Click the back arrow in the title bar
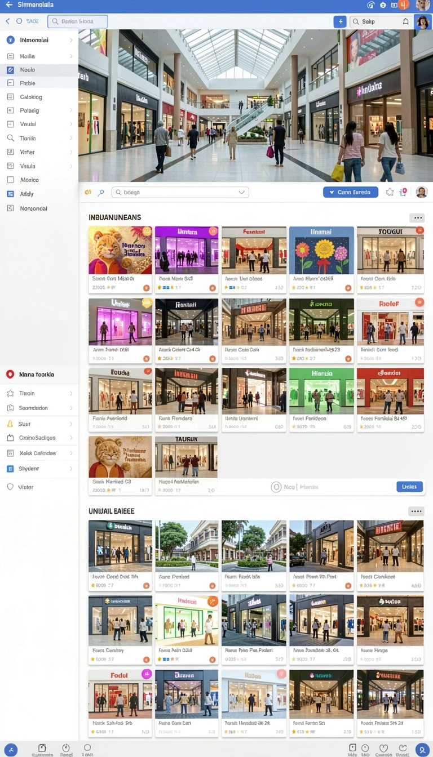This screenshot has height=757, width=433. [8, 5]
